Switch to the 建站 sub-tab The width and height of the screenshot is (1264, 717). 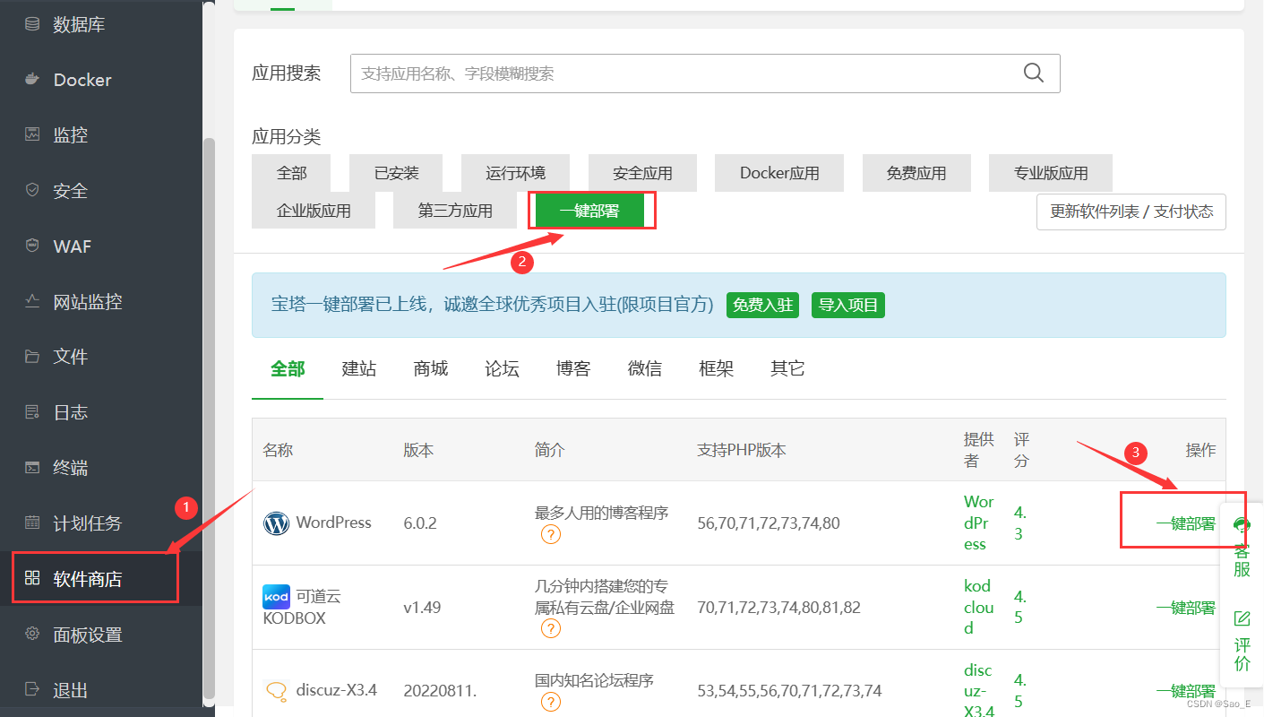[359, 369]
